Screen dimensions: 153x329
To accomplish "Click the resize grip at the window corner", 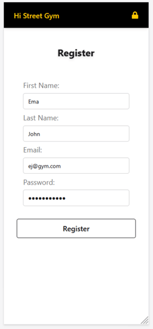I will 145,320.
